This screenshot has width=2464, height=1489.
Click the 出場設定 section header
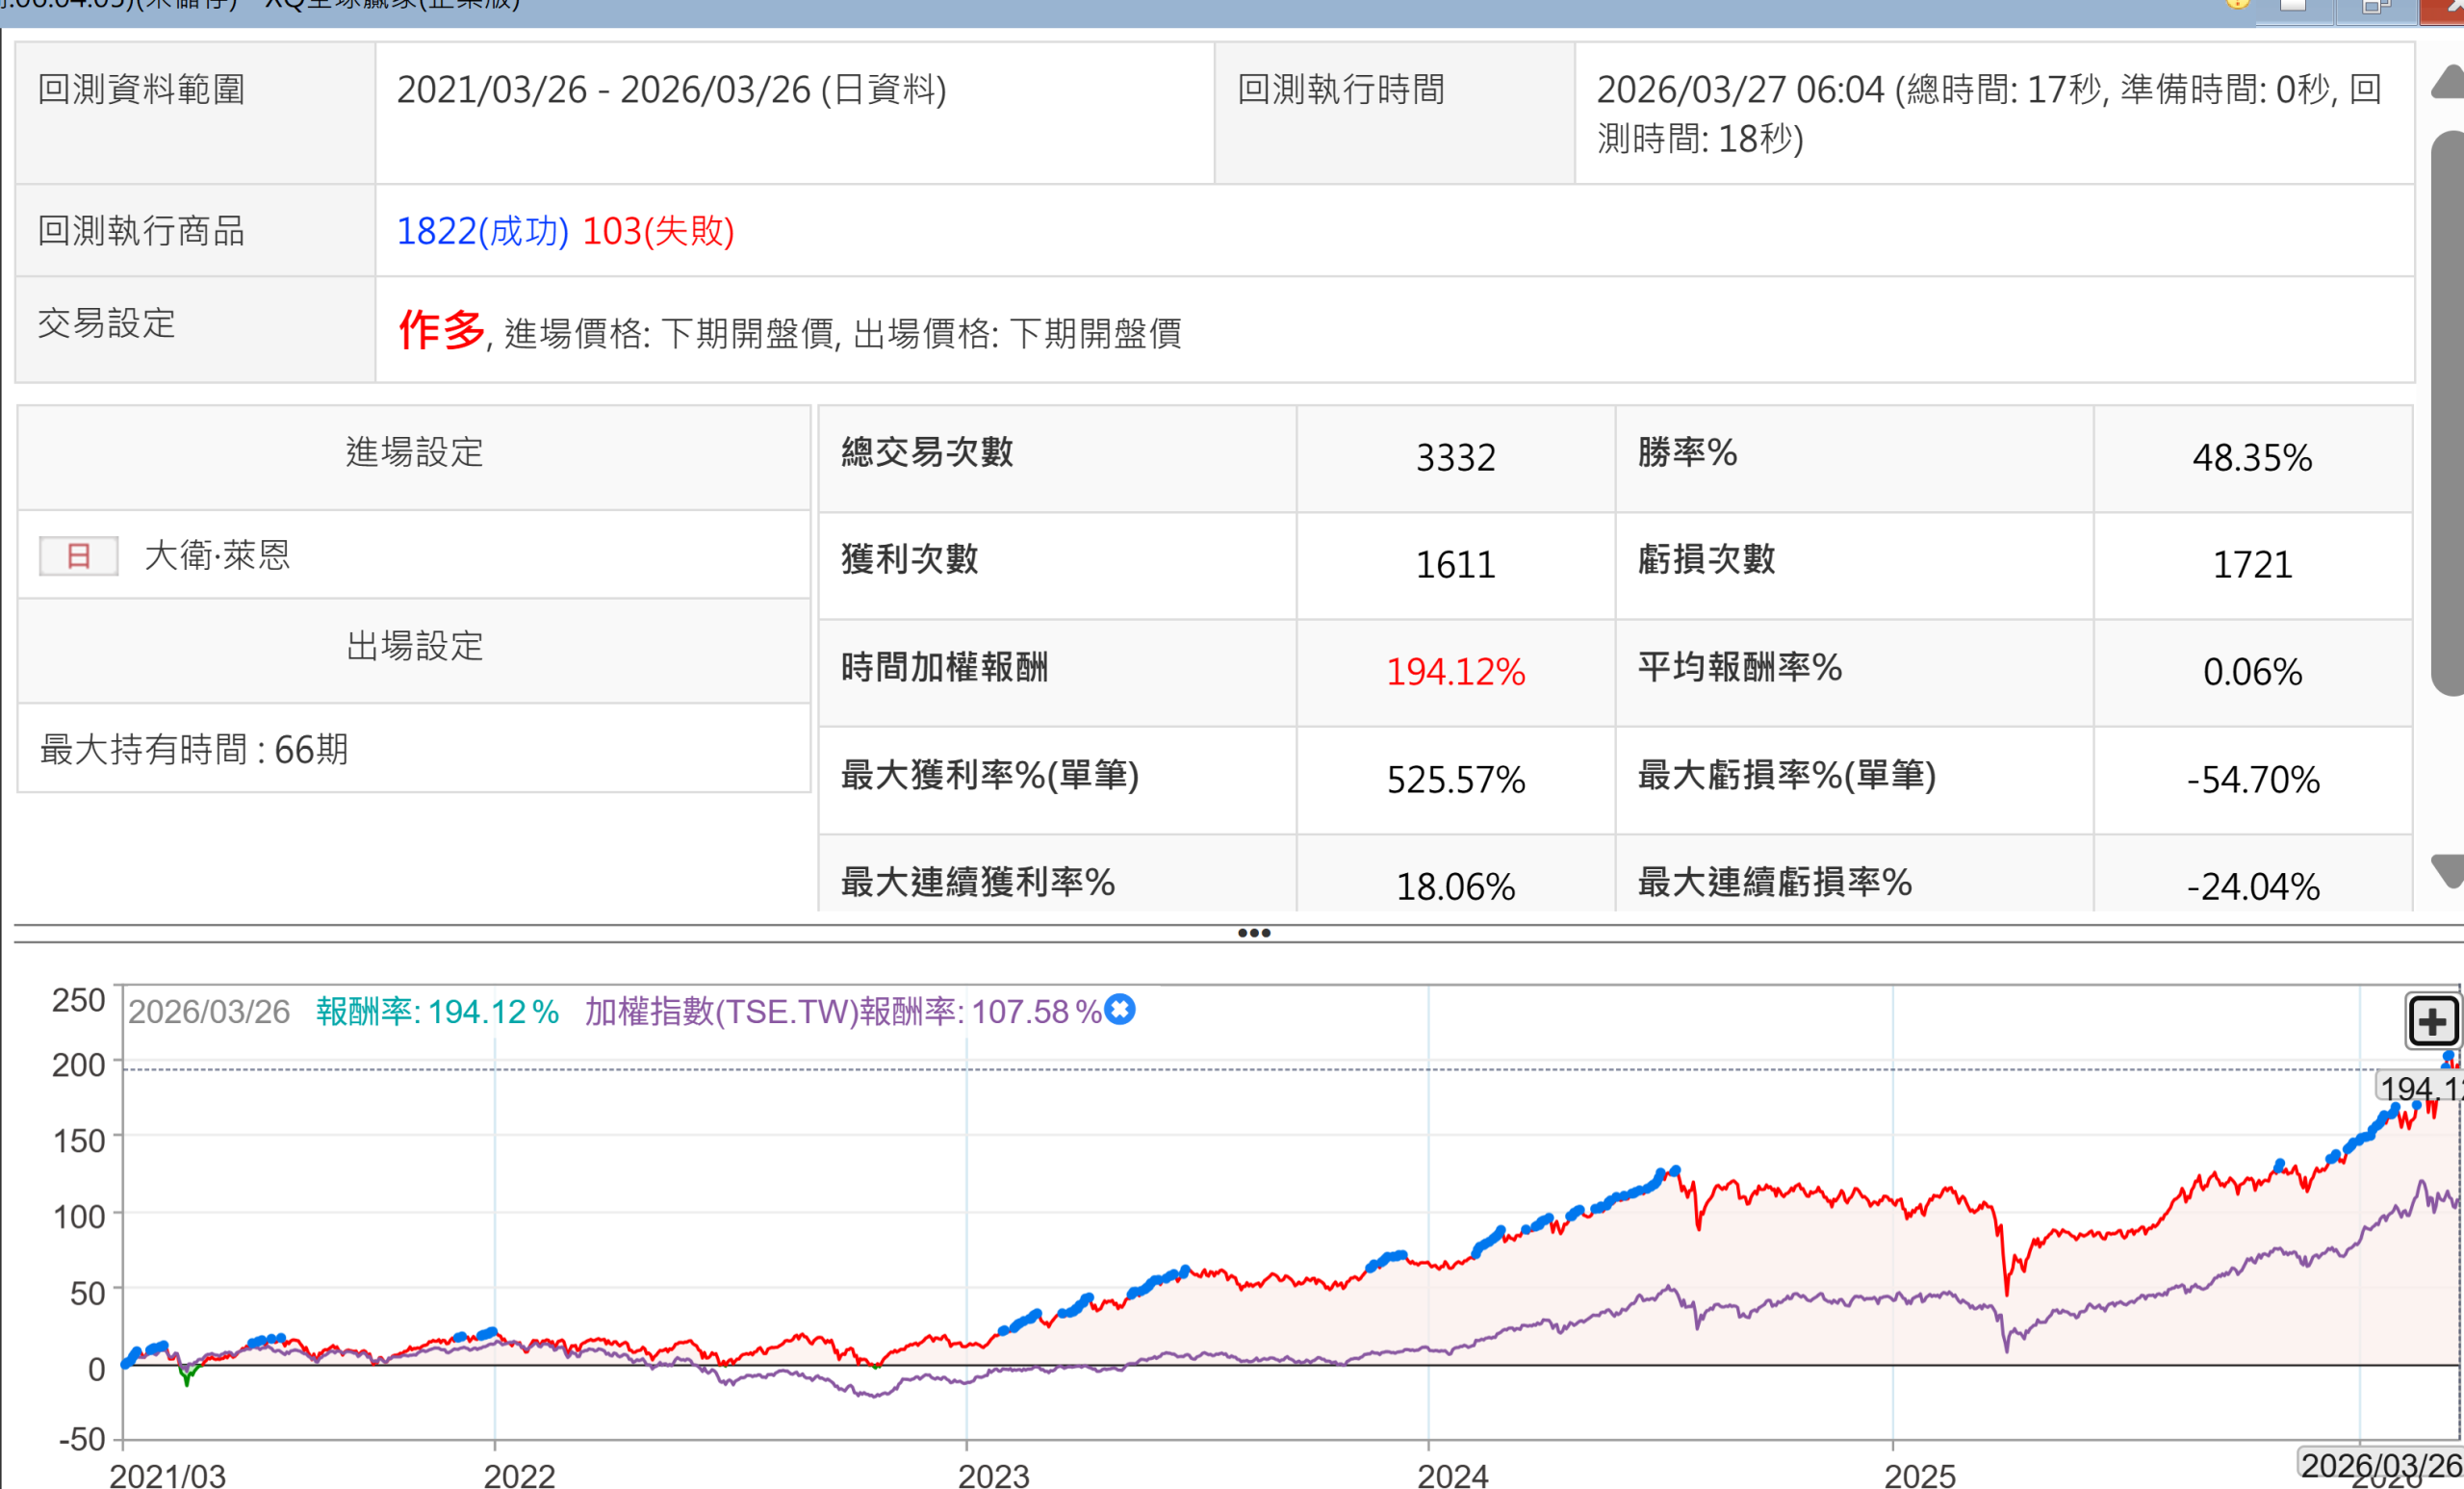[x=414, y=646]
